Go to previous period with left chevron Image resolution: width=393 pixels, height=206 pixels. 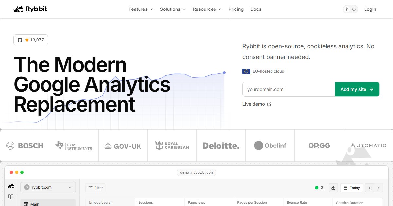point(370,188)
